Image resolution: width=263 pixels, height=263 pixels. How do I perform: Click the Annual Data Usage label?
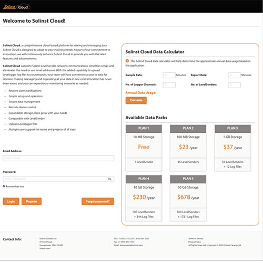(141, 93)
